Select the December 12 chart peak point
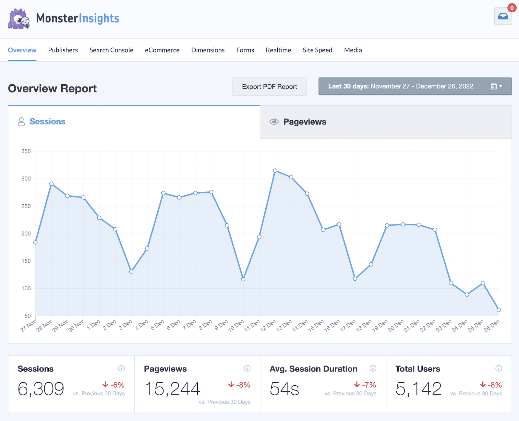The width and height of the screenshot is (519, 421). (x=275, y=170)
